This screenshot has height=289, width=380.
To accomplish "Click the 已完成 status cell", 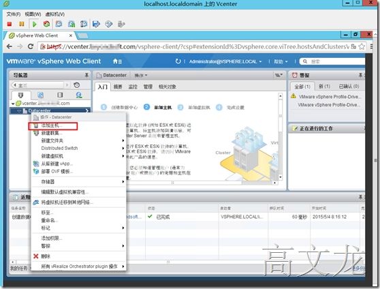I will (x=183, y=217).
